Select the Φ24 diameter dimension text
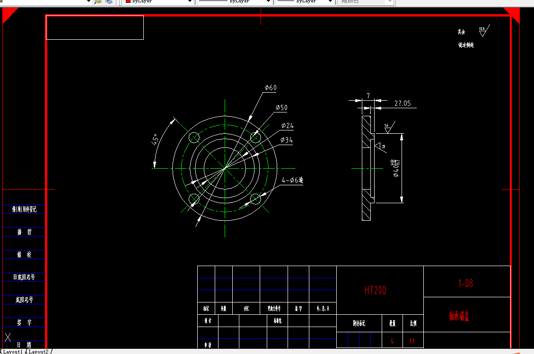534x354 pixels. [288, 126]
